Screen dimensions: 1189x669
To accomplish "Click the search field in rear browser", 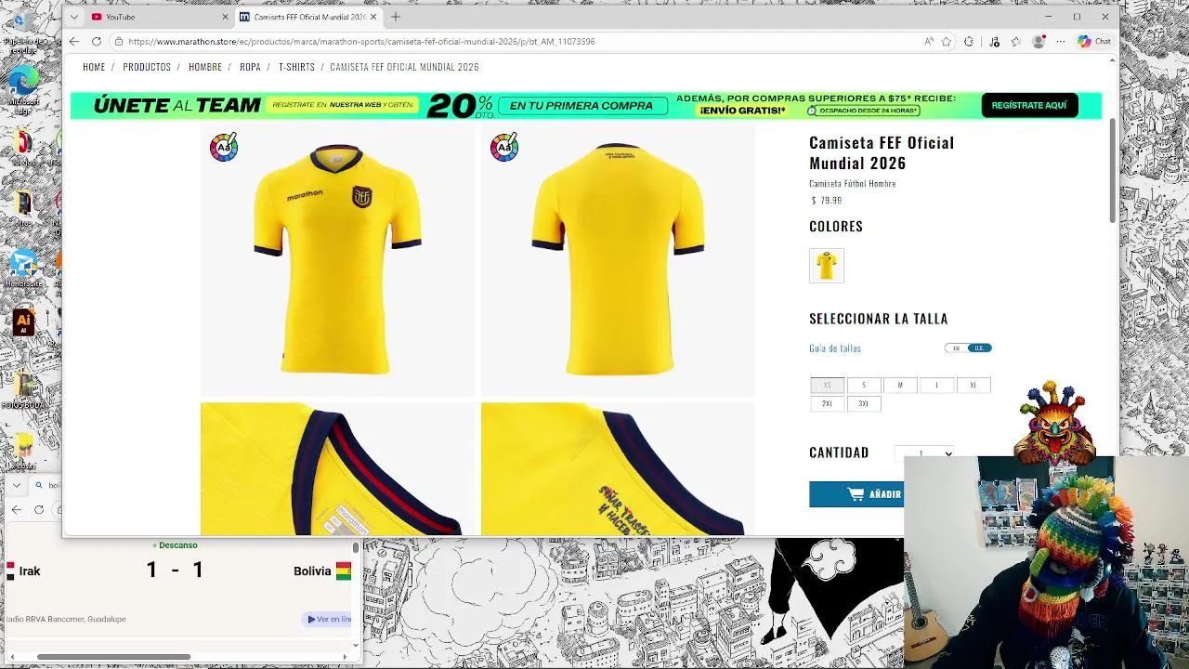I will point(48,485).
